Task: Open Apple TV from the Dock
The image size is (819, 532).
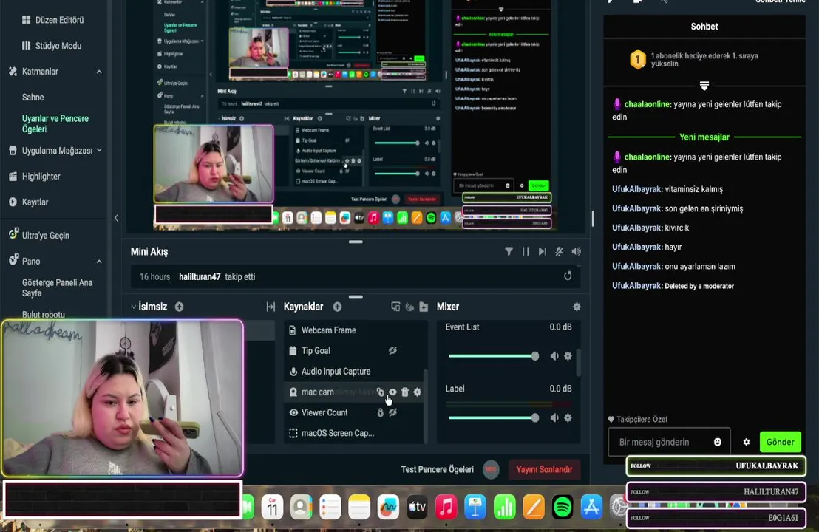Action: pos(417,507)
